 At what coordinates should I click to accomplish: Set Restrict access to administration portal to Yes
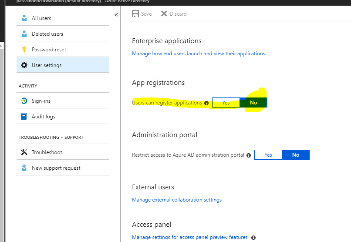click(268, 155)
